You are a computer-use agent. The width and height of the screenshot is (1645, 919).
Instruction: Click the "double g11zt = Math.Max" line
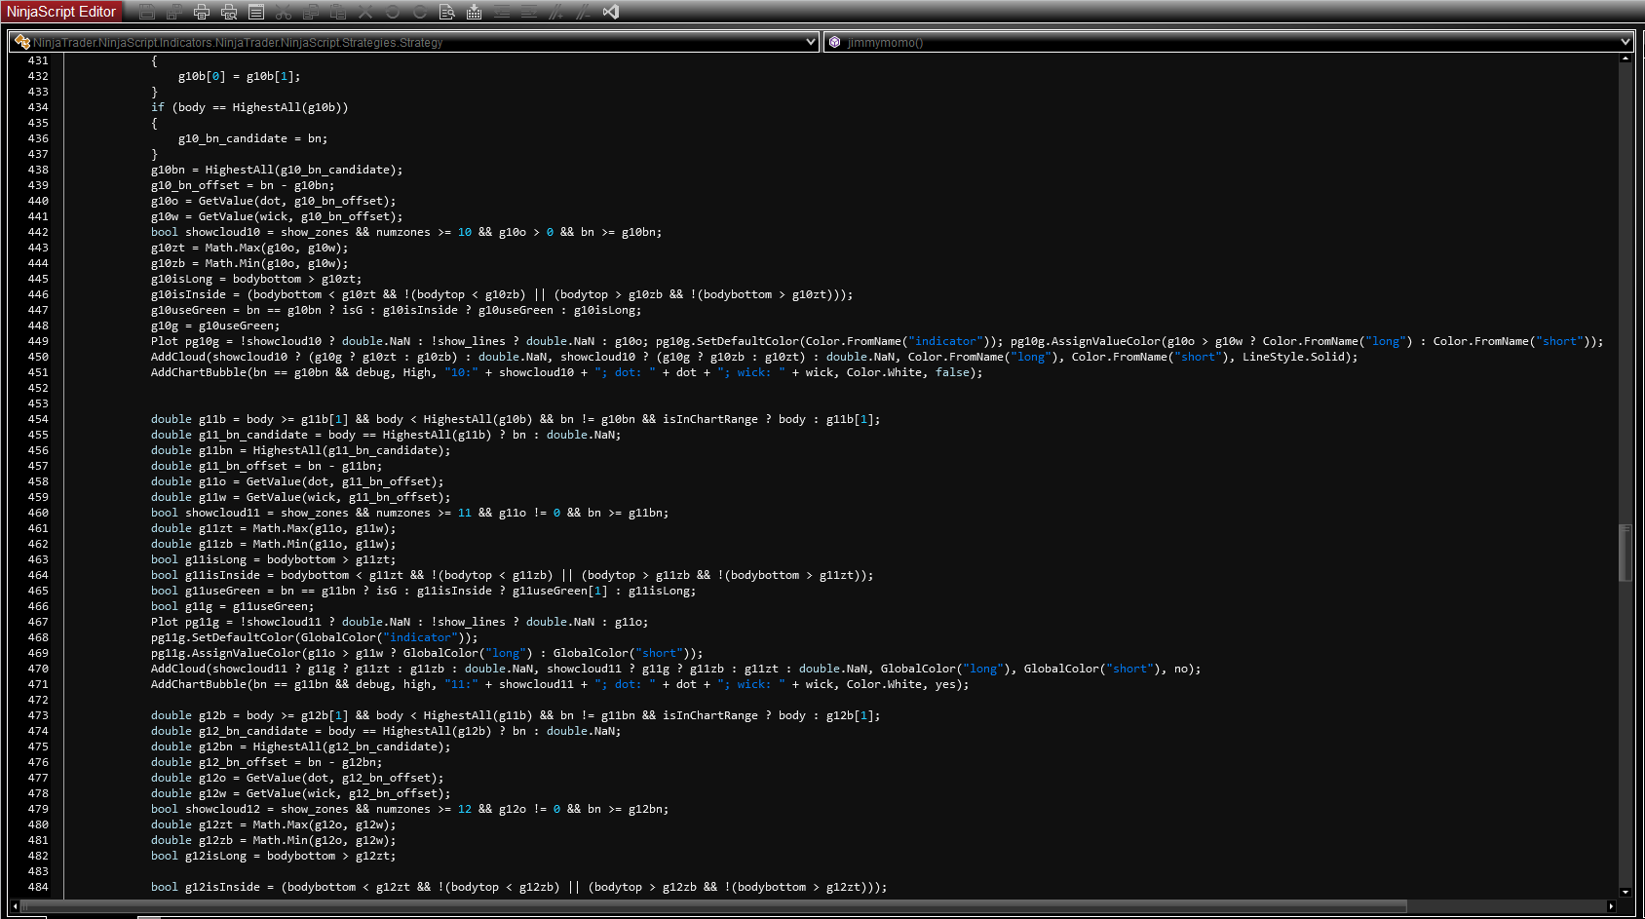274,528
